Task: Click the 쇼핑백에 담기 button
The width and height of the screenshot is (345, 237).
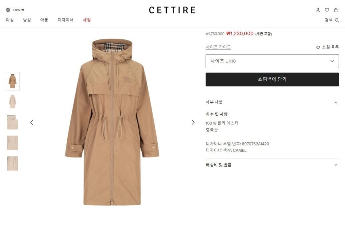Action: pyautogui.click(x=272, y=79)
